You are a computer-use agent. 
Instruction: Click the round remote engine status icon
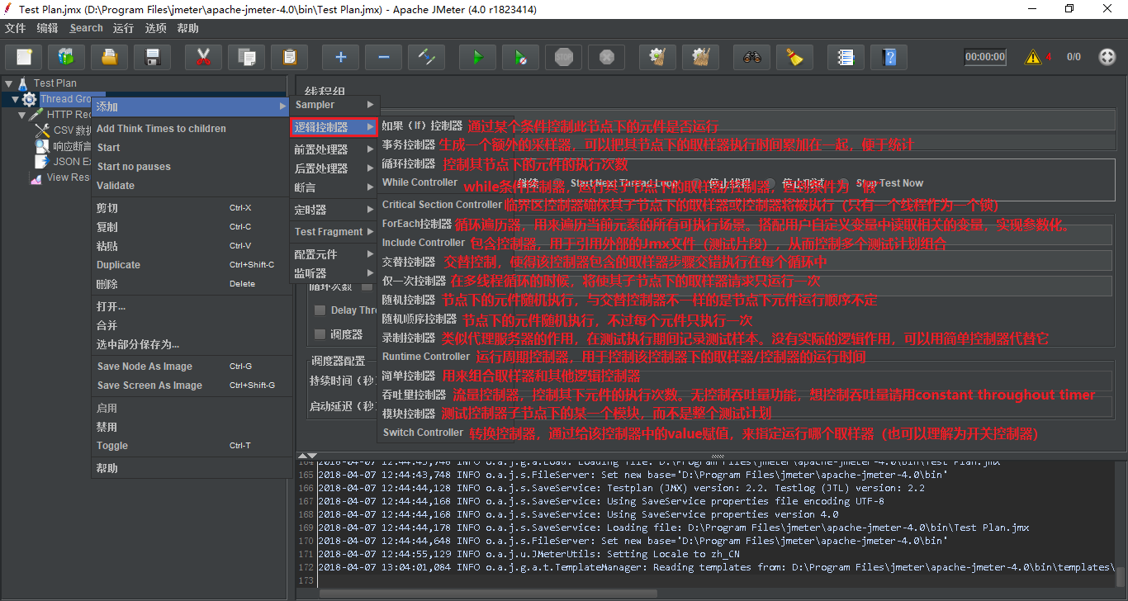(1107, 57)
